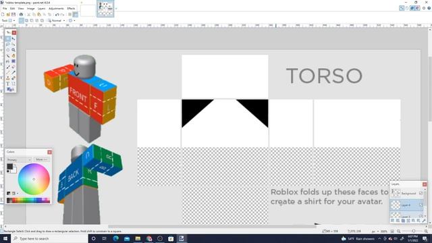Click the Paste clipboard icon
This screenshot has height=243, width=432.
point(39,15)
